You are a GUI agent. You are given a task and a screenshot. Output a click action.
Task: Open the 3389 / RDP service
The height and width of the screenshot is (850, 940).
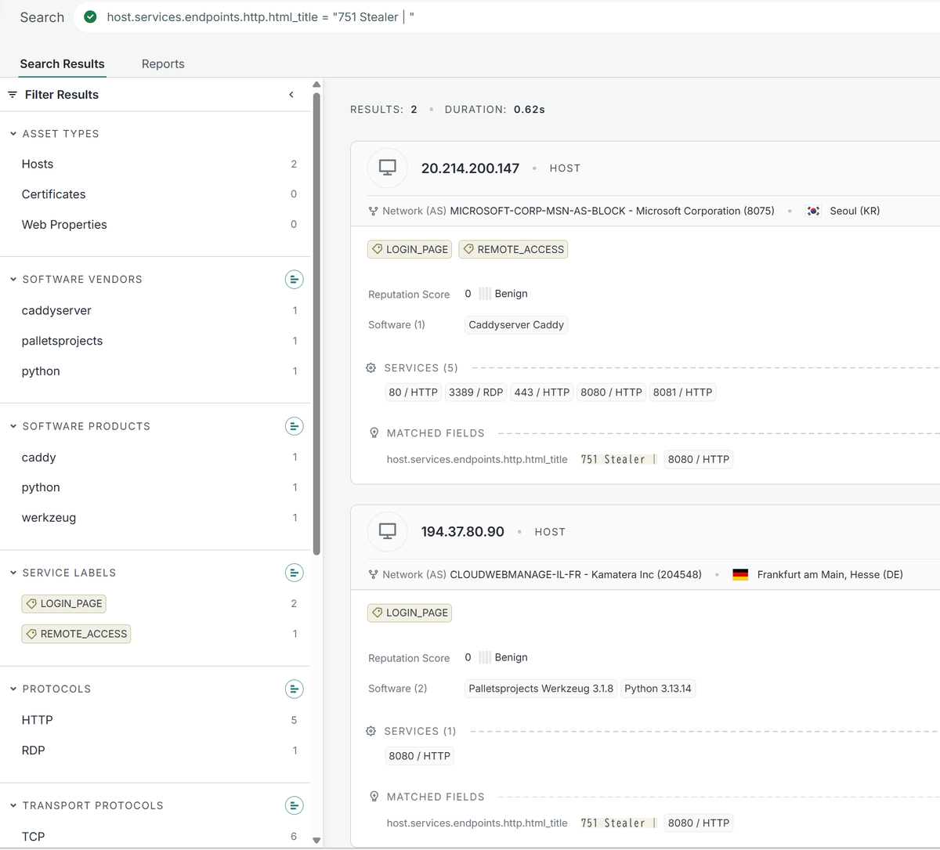[476, 392]
